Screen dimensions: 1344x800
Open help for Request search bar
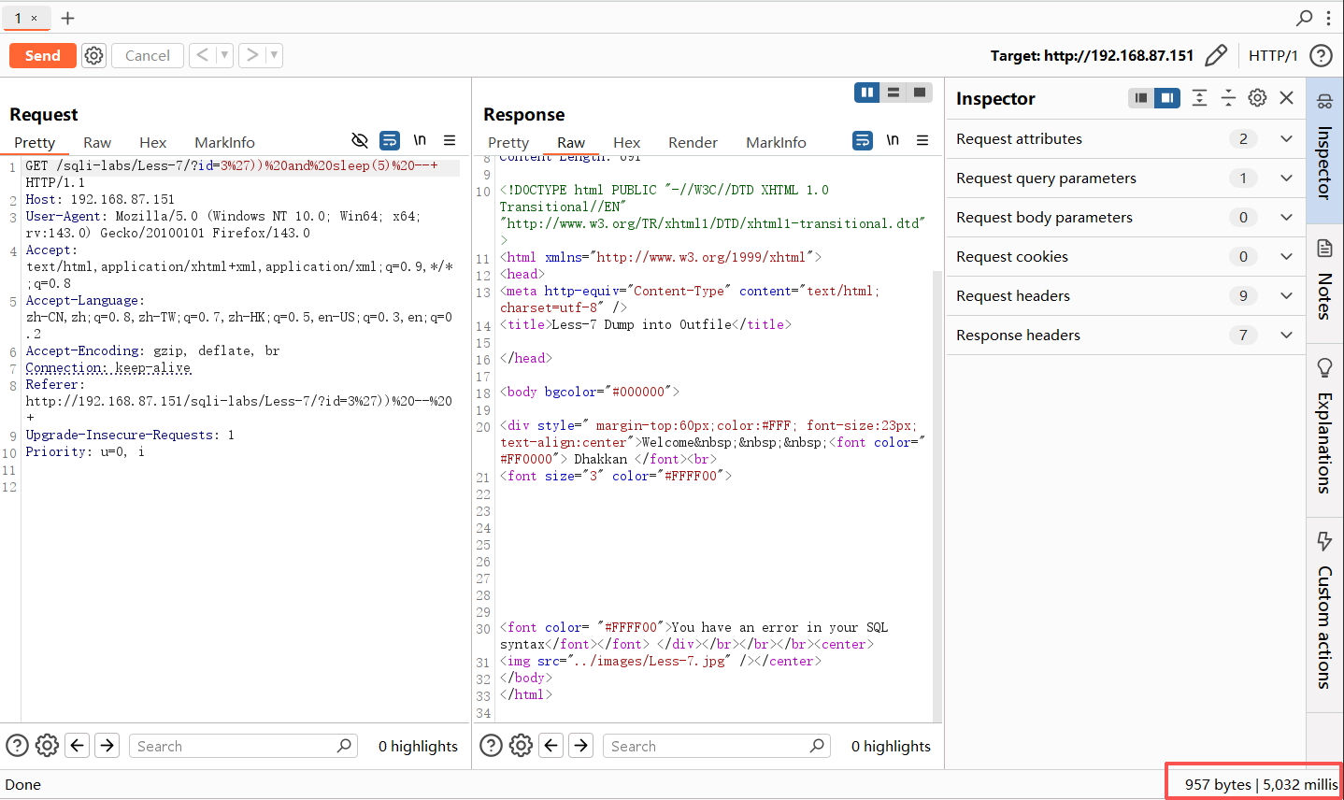17,745
